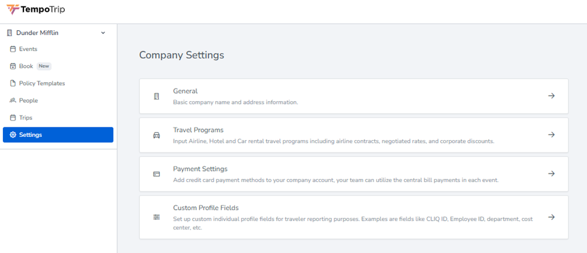Click the New badge beside Book
Viewport: 587px width, 253px height.
pyautogui.click(x=44, y=66)
